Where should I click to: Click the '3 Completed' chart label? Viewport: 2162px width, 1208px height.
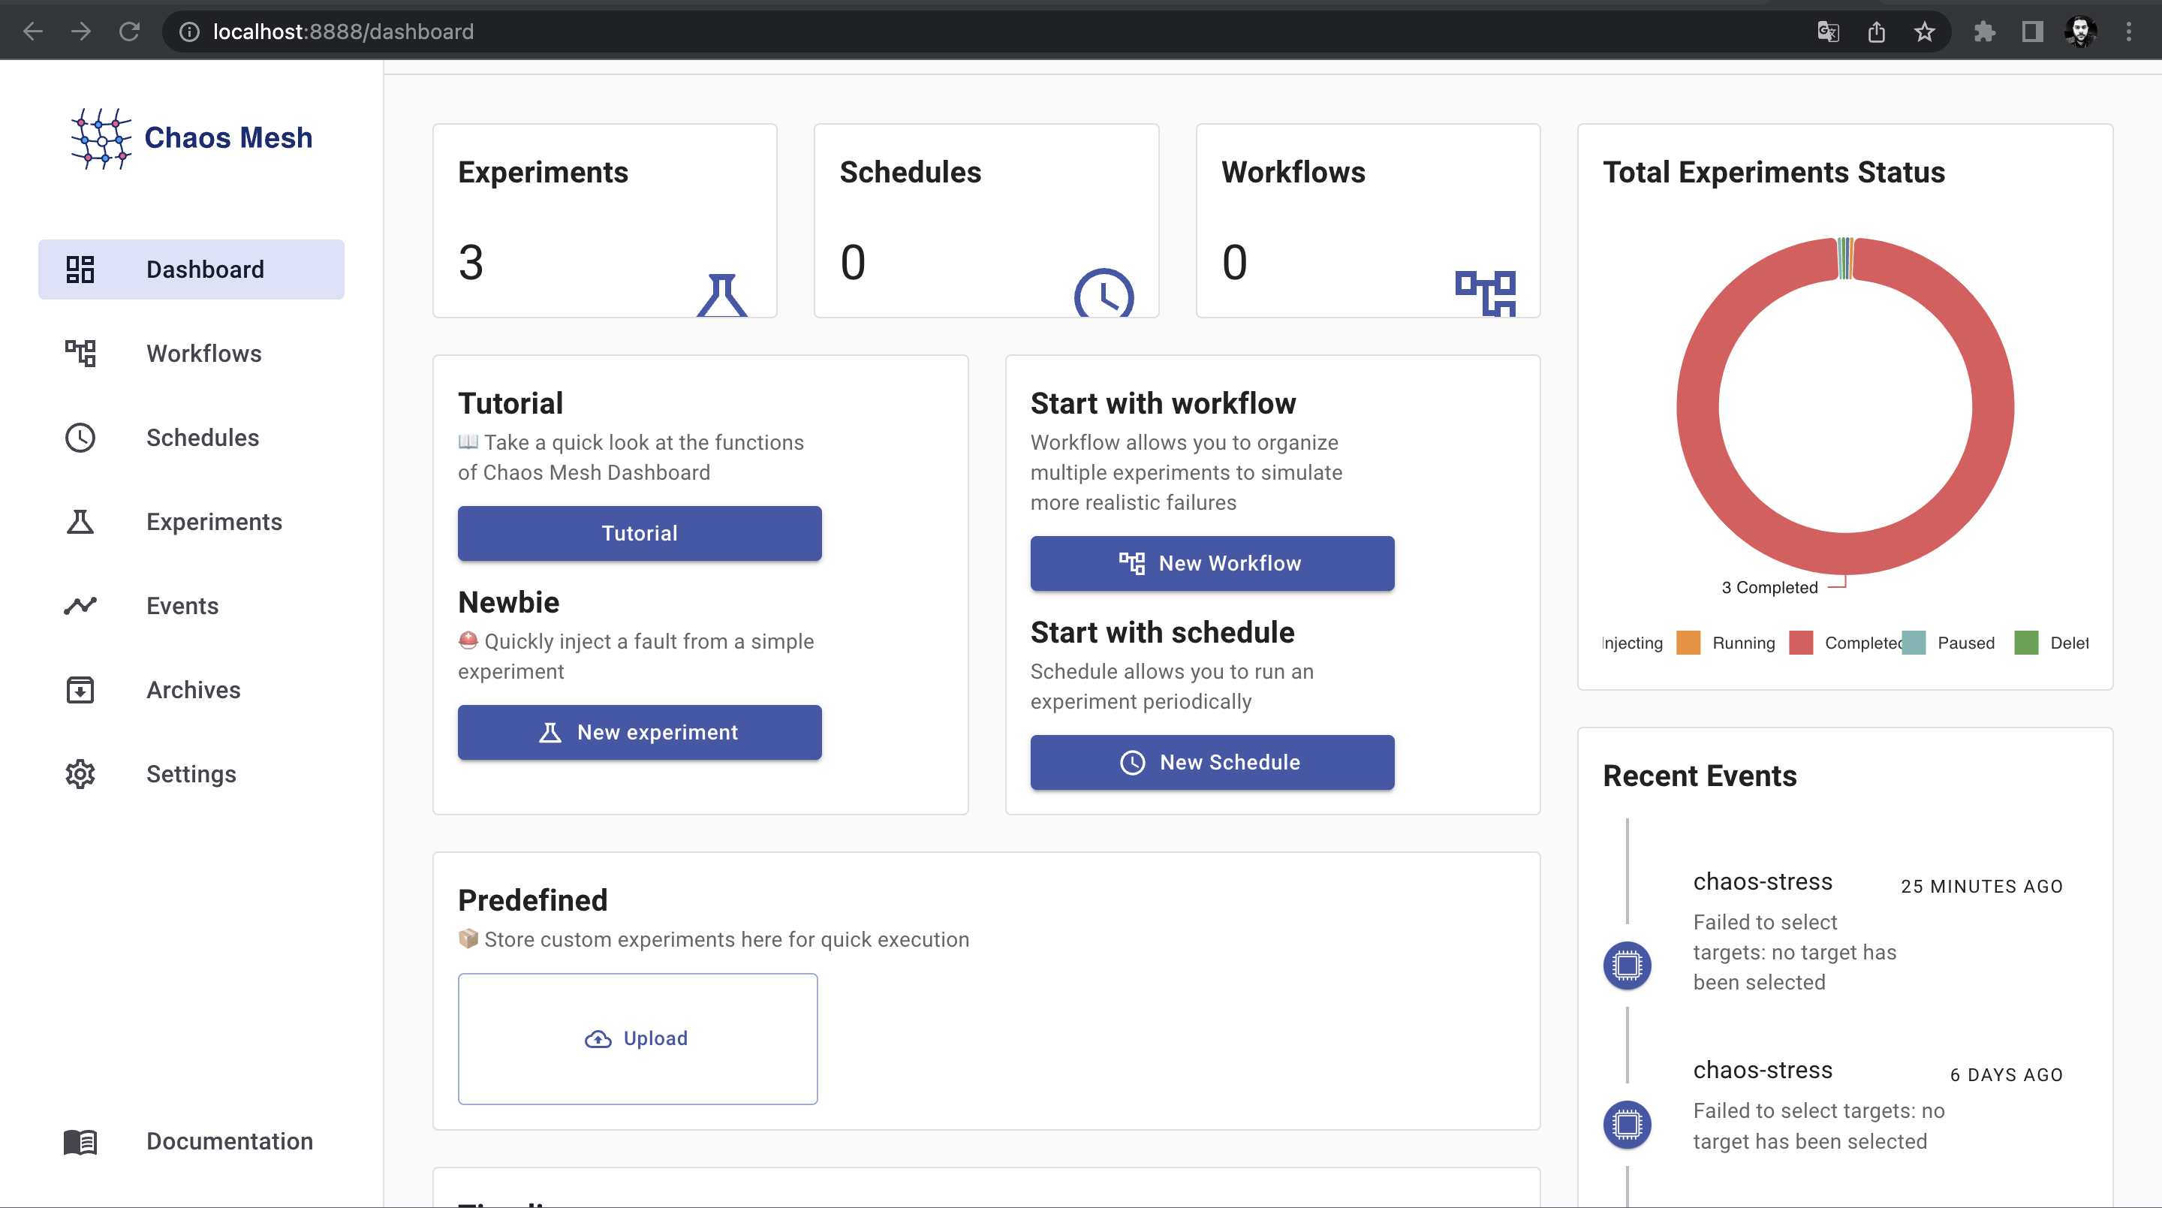coord(1769,588)
